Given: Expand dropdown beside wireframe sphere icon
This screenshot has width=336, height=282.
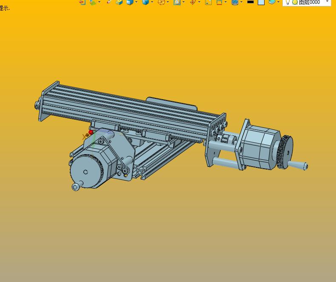Looking at the screenshot, I should [168, 2].
